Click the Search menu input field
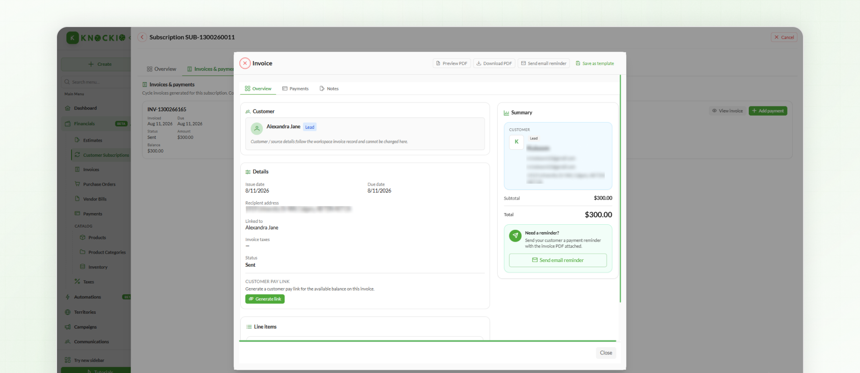860x373 pixels. (x=96, y=82)
